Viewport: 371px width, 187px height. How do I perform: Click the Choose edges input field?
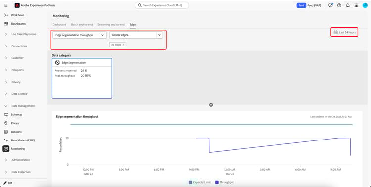pyautogui.click(x=133, y=35)
